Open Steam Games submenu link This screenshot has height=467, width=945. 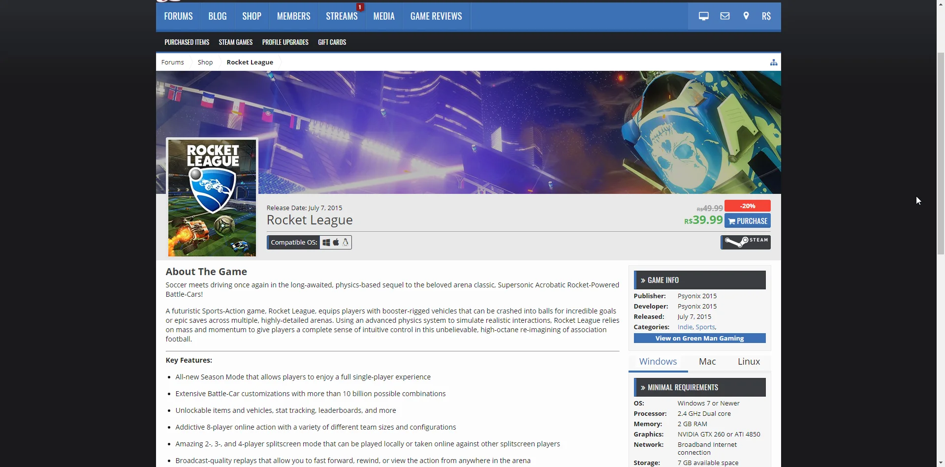(235, 42)
